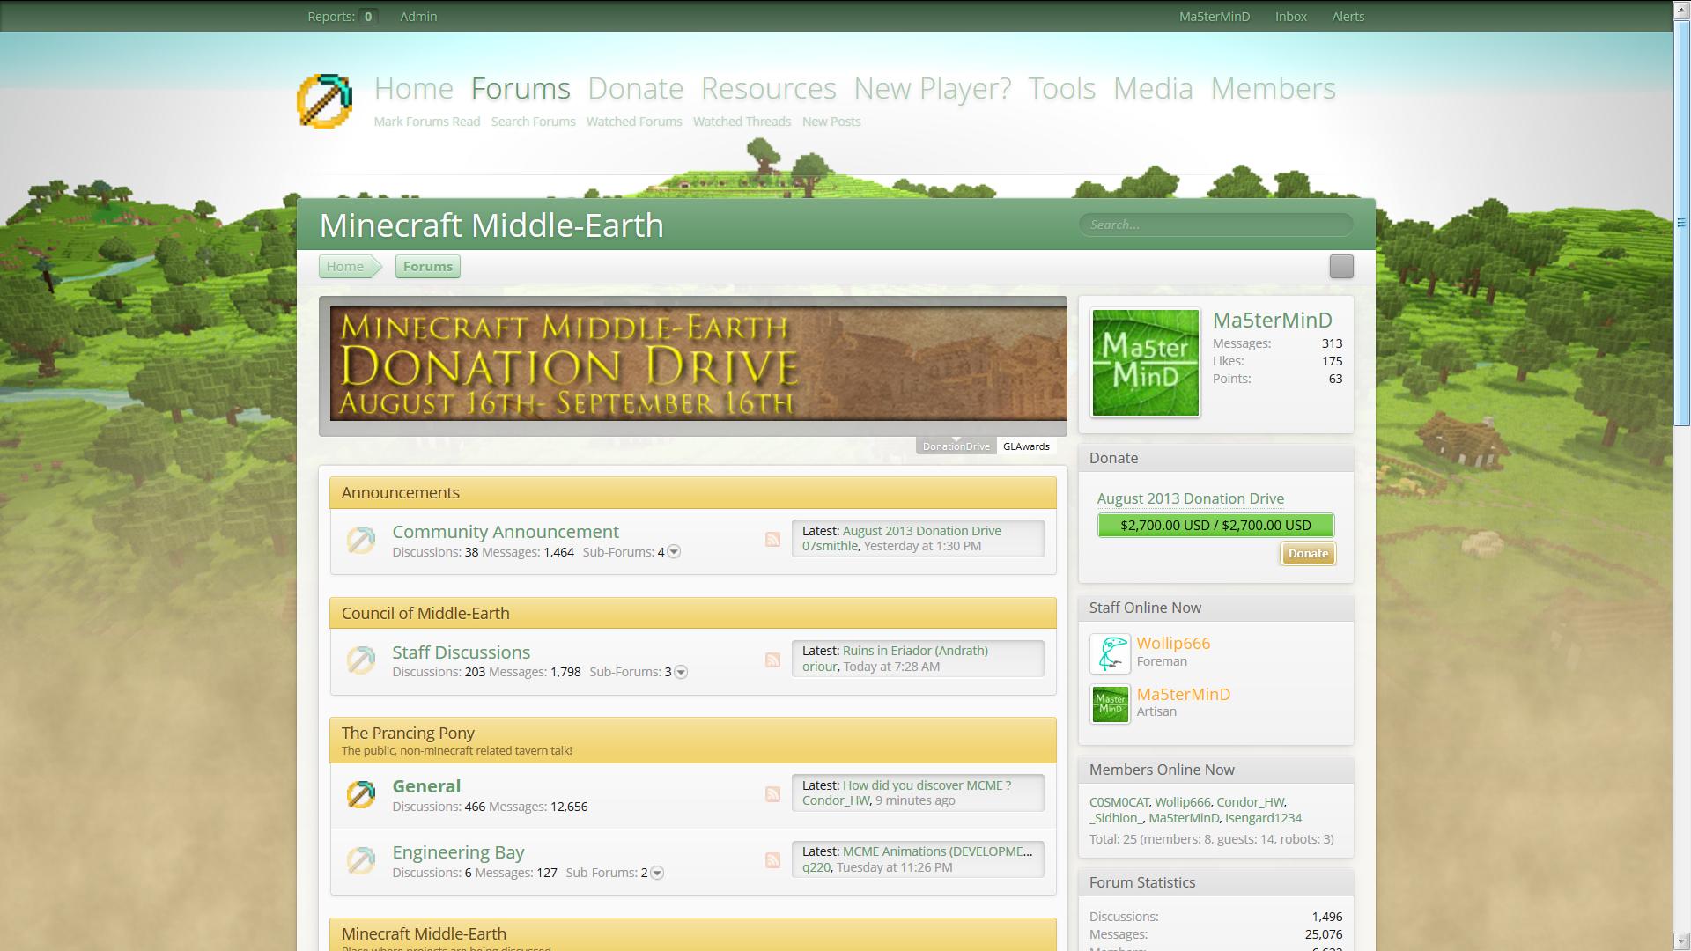Image resolution: width=1691 pixels, height=951 pixels.
Task: Open latest thread MCME Animations
Action: coord(937,851)
